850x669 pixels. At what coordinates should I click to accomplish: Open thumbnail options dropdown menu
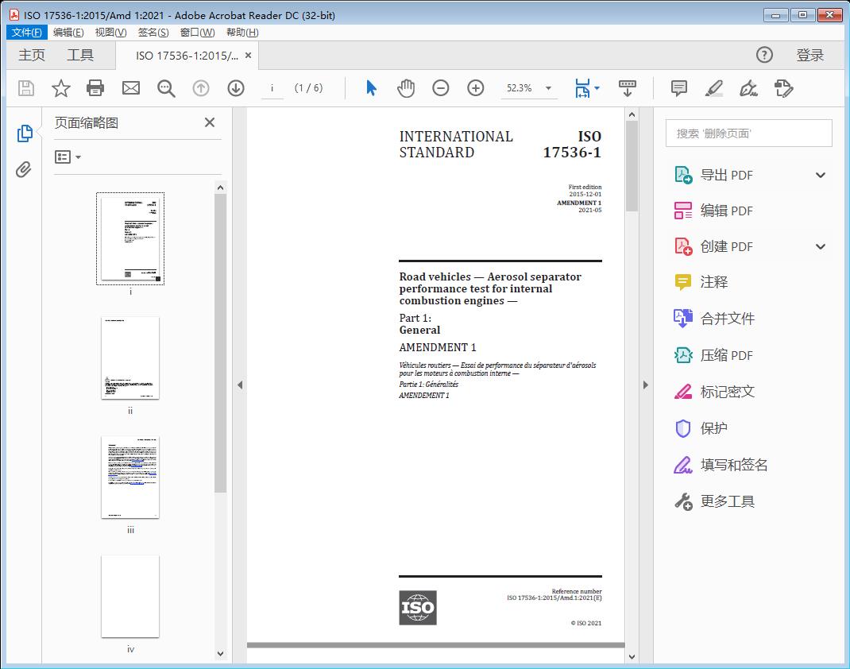pos(68,157)
